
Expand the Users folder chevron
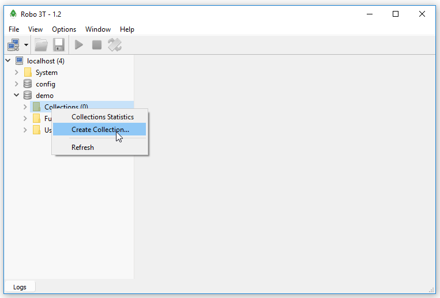pos(25,130)
